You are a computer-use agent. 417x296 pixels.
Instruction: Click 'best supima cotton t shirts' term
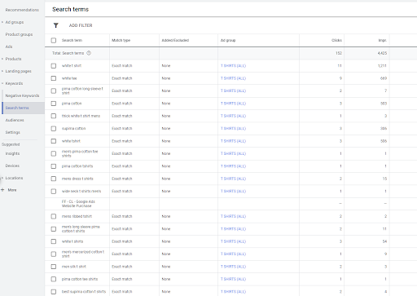point(84,292)
